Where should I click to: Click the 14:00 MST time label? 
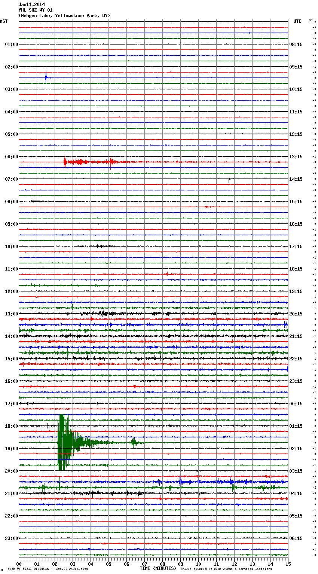coord(12,336)
